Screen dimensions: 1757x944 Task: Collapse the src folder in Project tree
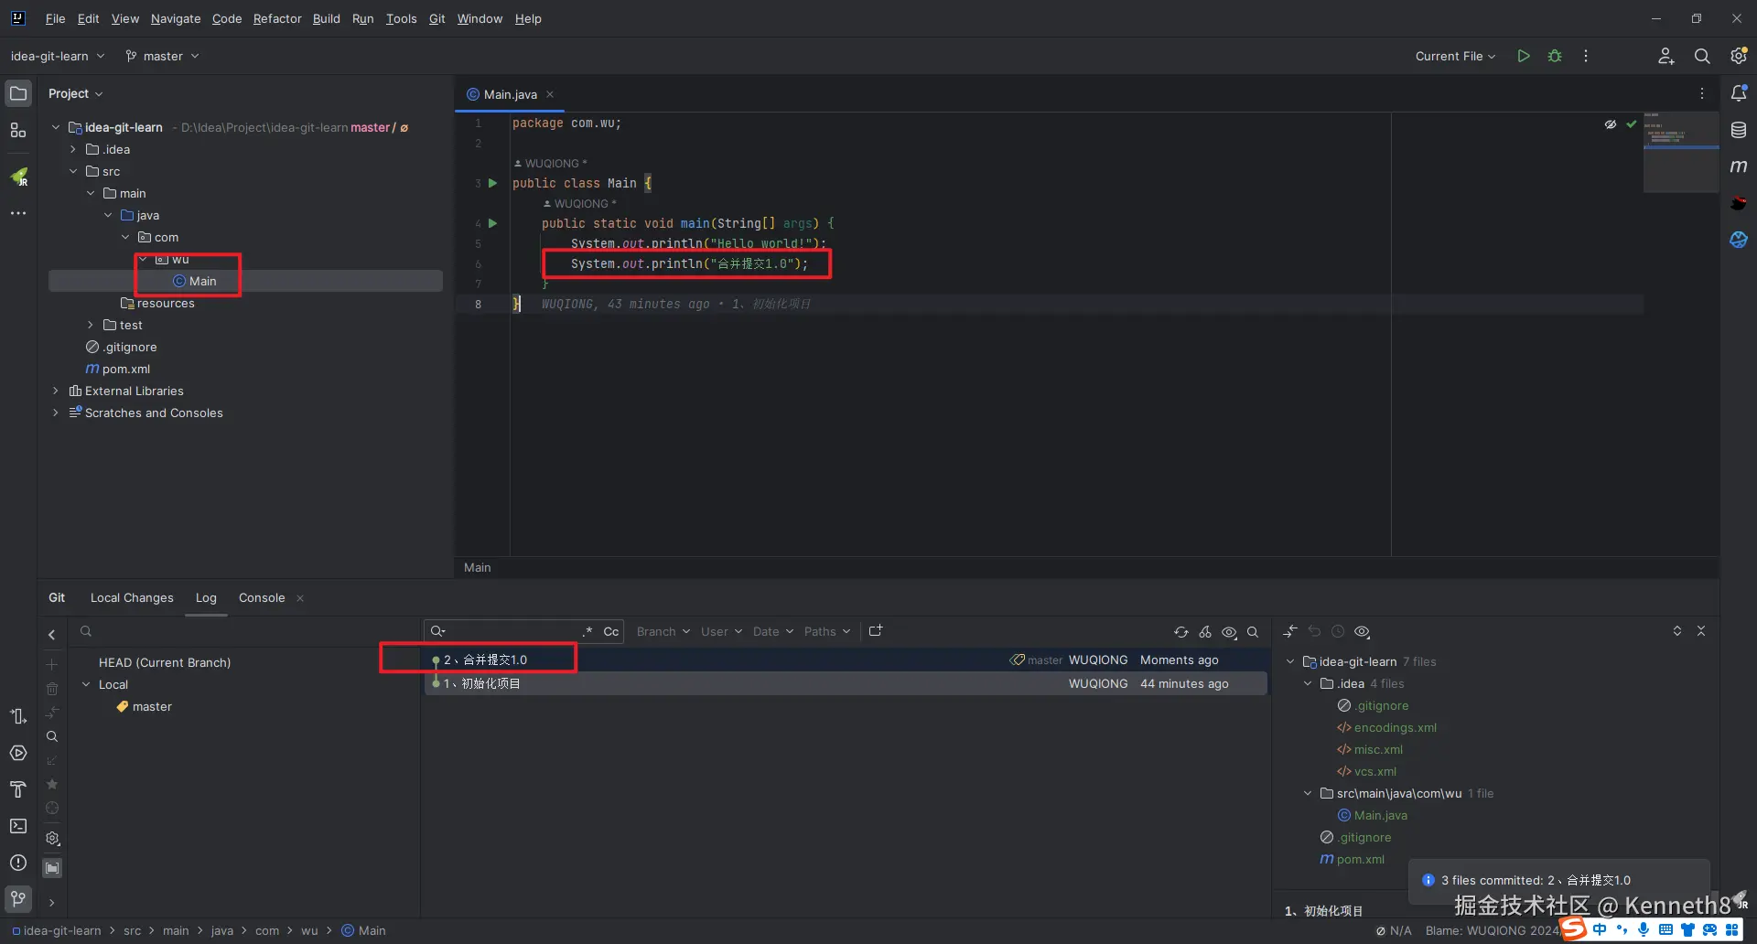coord(73,171)
